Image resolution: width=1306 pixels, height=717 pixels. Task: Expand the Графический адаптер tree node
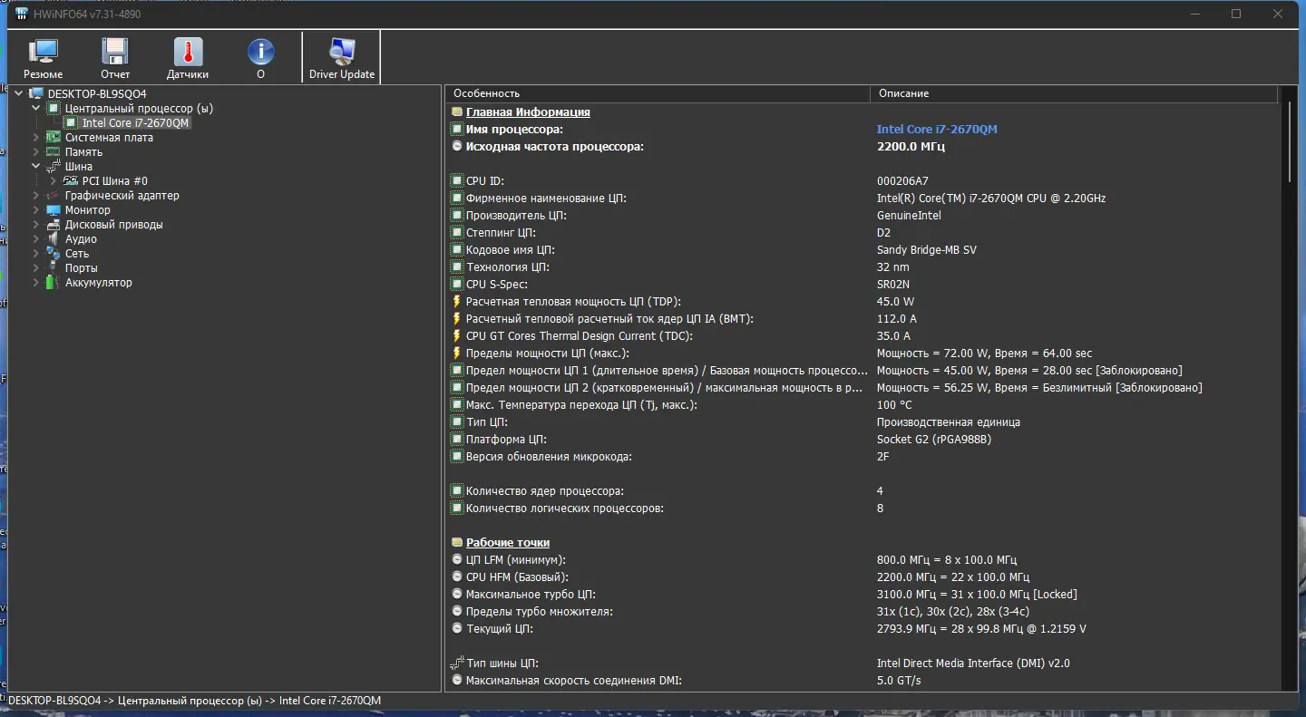tap(36, 196)
